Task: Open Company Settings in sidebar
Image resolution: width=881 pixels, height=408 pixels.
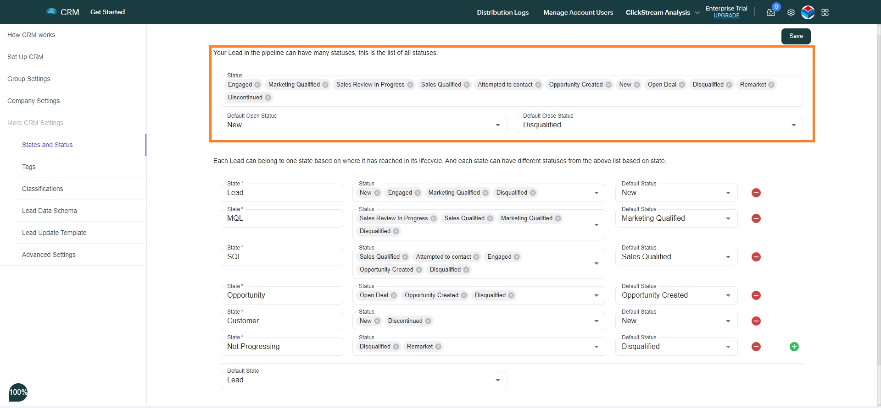Action: pos(73,101)
